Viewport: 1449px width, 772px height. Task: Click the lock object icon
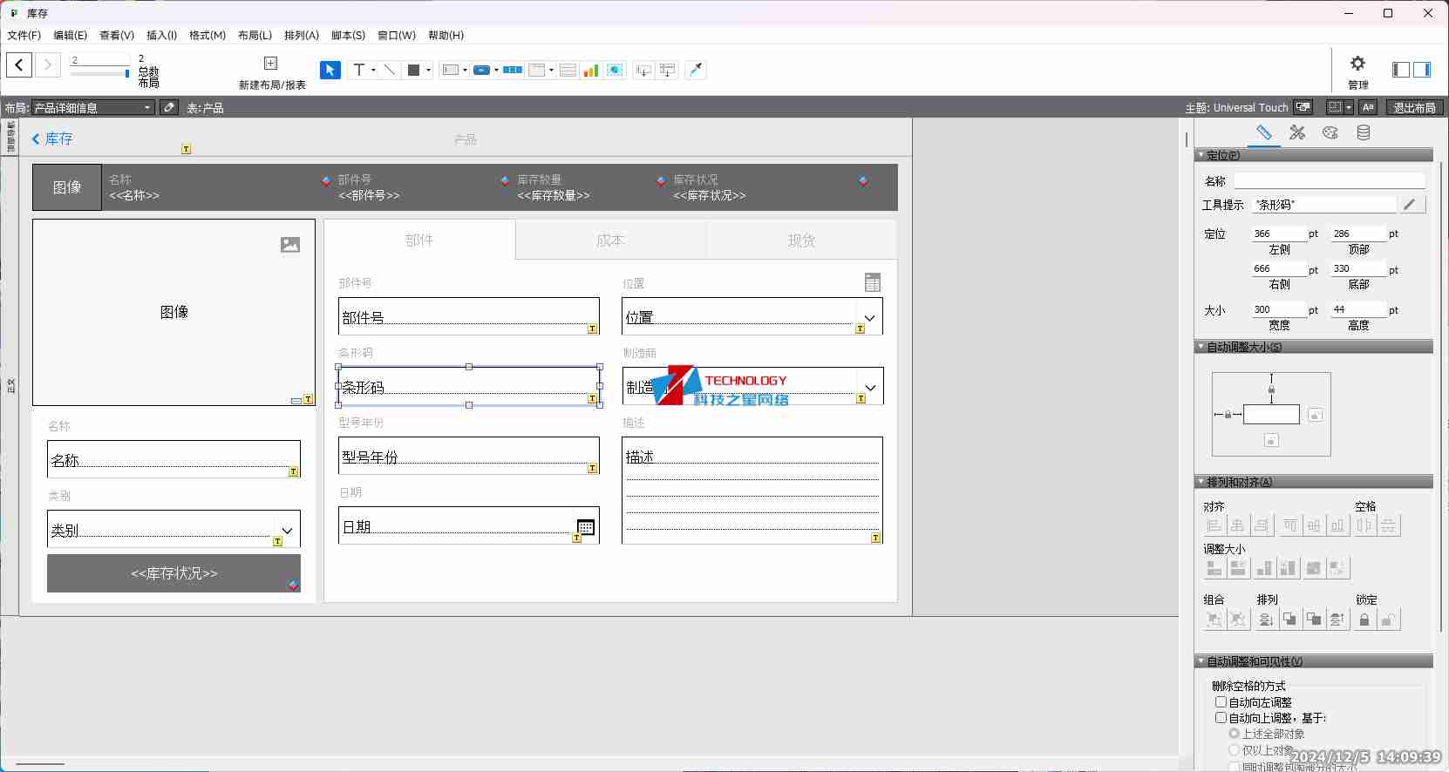[1364, 620]
